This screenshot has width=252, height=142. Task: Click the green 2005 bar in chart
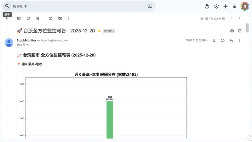tap(110, 120)
